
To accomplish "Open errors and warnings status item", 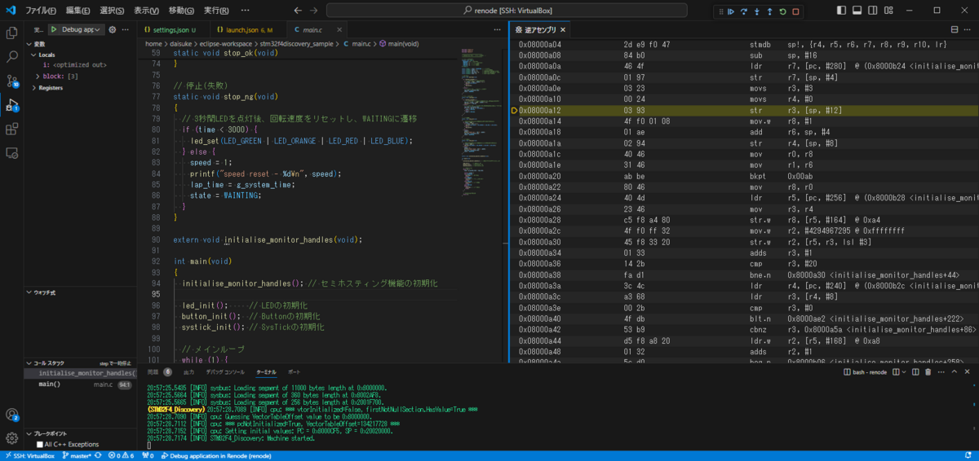I will coord(122,455).
